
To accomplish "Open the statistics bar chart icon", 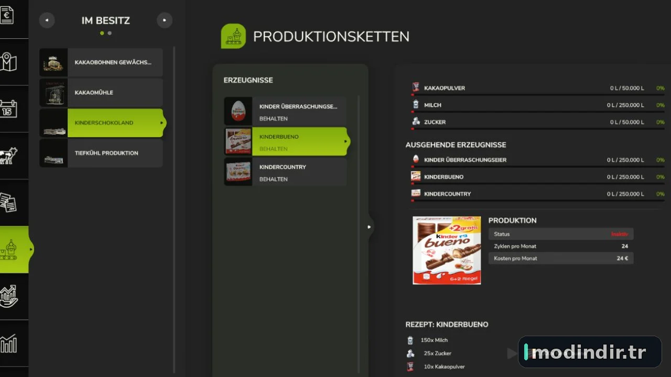I will click(8, 343).
